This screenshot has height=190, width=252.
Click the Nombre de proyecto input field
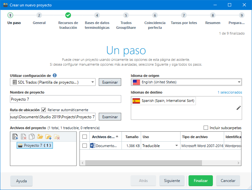[x=66, y=99]
